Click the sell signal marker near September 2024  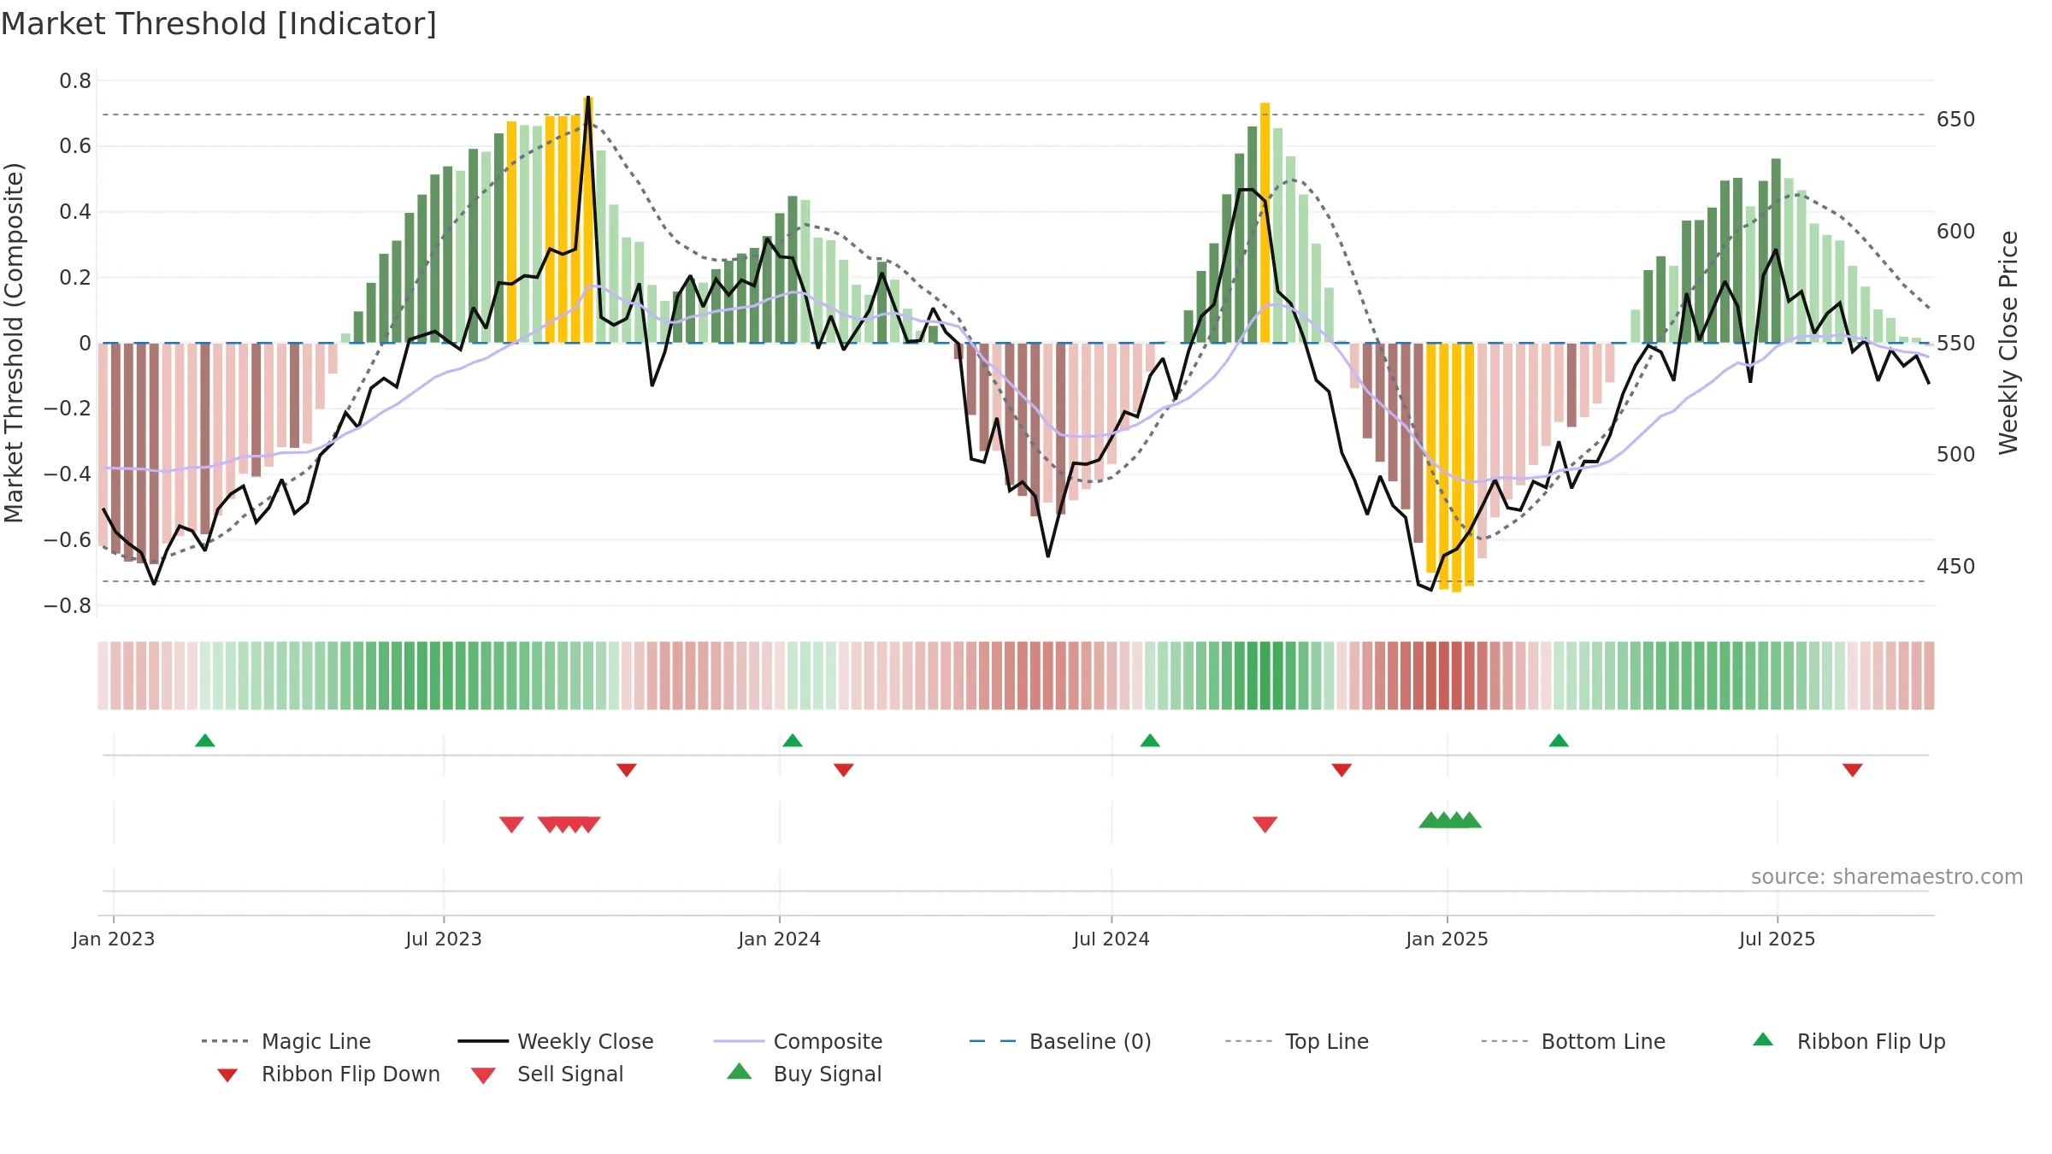click(1265, 824)
